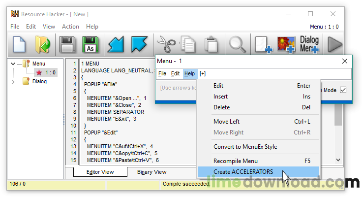Choose Delete from the context menu
This screenshot has height=197, width=363.
(x=258, y=107)
